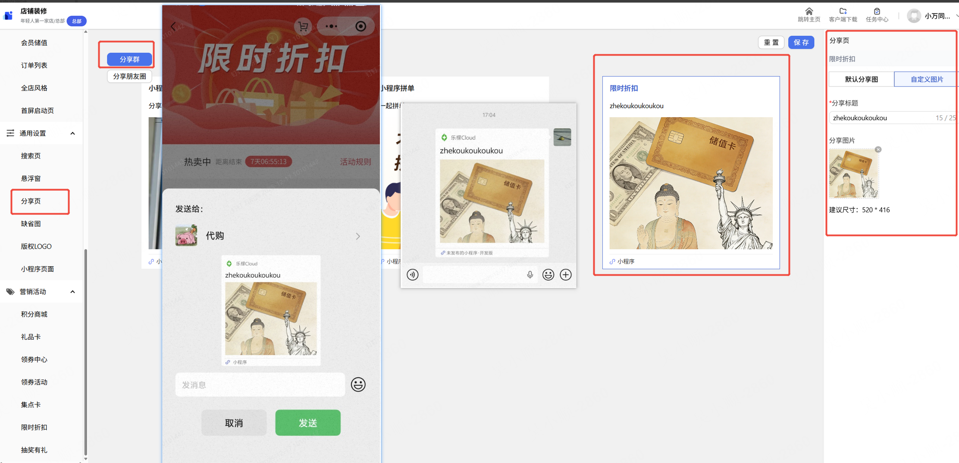Open 首屏启动页 in sidebar
The width and height of the screenshot is (959, 463).
(38, 111)
